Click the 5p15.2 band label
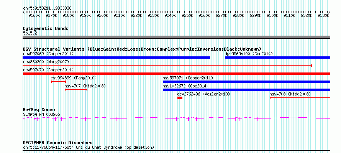Screen dimensions: 341x153 point(30,33)
